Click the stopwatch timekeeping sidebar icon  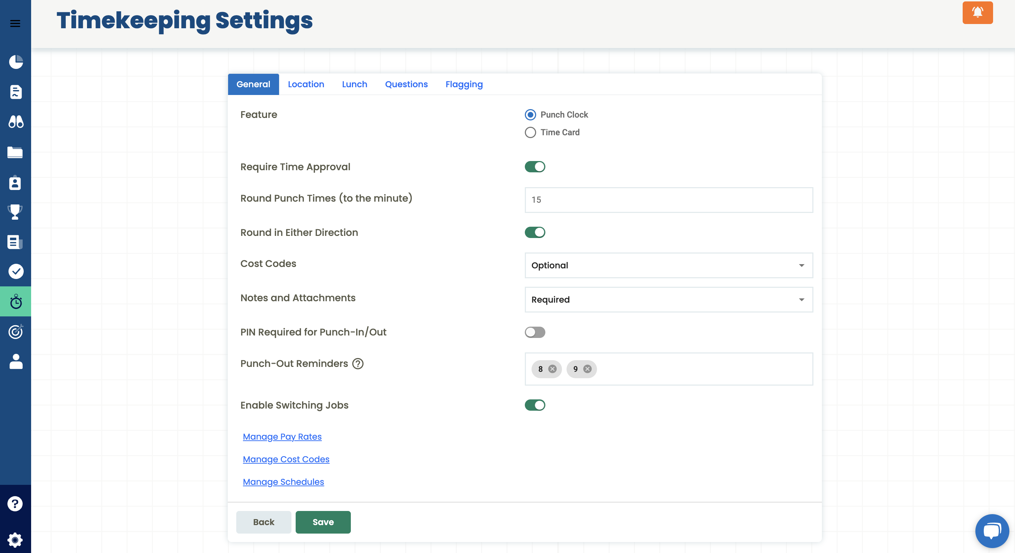coord(16,302)
